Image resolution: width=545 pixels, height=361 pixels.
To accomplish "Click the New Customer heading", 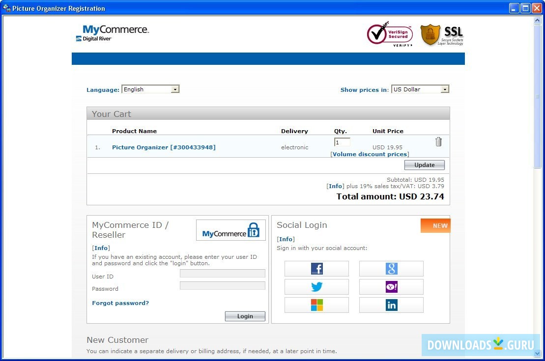I will (117, 340).
